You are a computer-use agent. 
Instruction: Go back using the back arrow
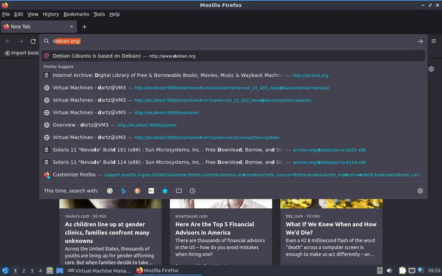pyautogui.click(x=8, y=41)
